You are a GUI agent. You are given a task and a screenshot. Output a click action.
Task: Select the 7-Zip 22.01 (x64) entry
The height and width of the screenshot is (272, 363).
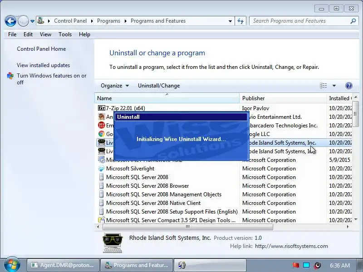coord(126,108)
